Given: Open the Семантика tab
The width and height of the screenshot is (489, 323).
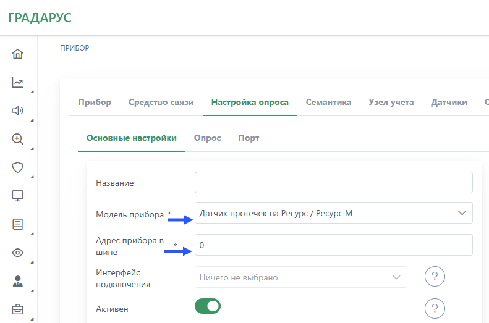Looking at the screenshot, I should tap(328, 103).
